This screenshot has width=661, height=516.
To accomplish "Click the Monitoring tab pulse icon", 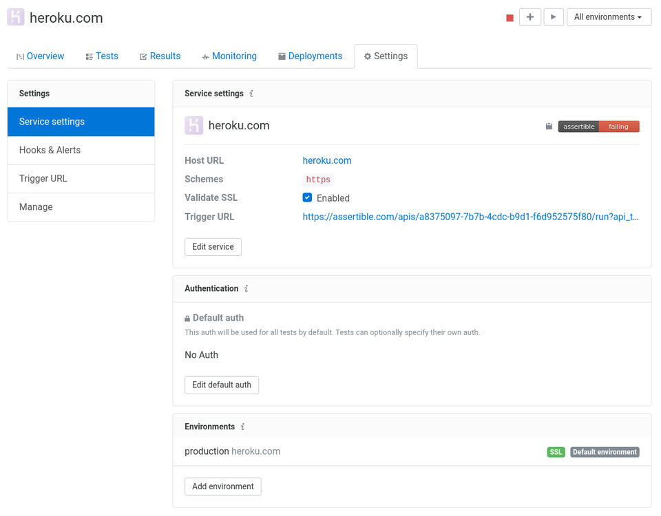I will [206, 57].
